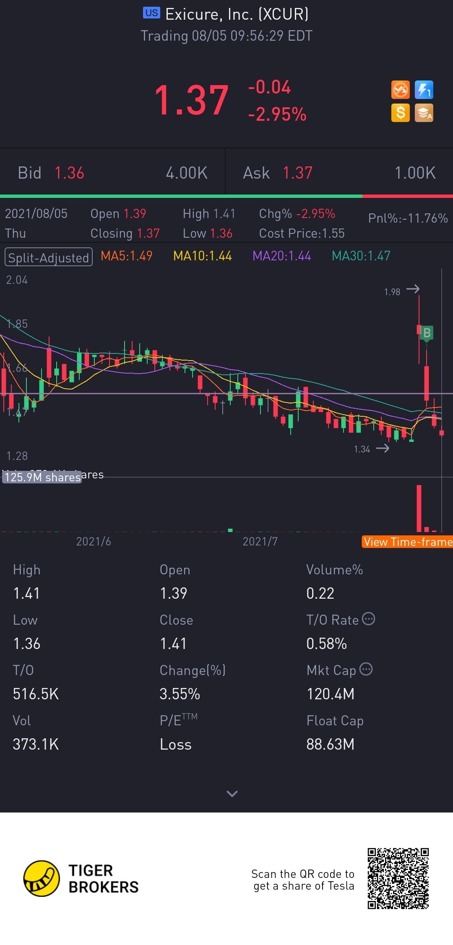The height and width of the screenshot is (945, 453).
Task: Tap the bid/ask ratio bar
Action: [x=226, y=196]
